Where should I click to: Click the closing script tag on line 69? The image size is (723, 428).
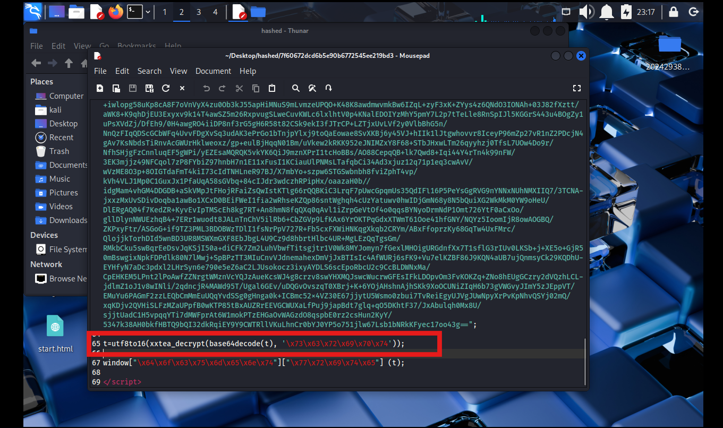pyautogui.click(x=122, y=382)
